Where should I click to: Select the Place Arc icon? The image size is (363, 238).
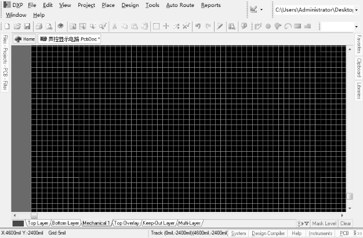(288, 26)
